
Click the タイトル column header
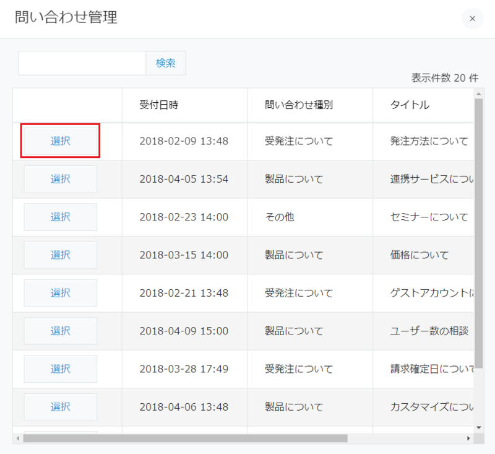click(410, 105)
